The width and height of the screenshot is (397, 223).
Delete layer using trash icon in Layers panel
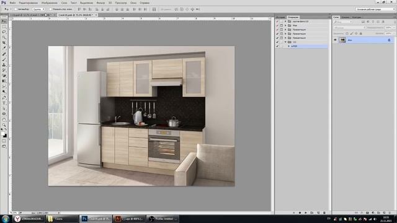pos(390,212)
